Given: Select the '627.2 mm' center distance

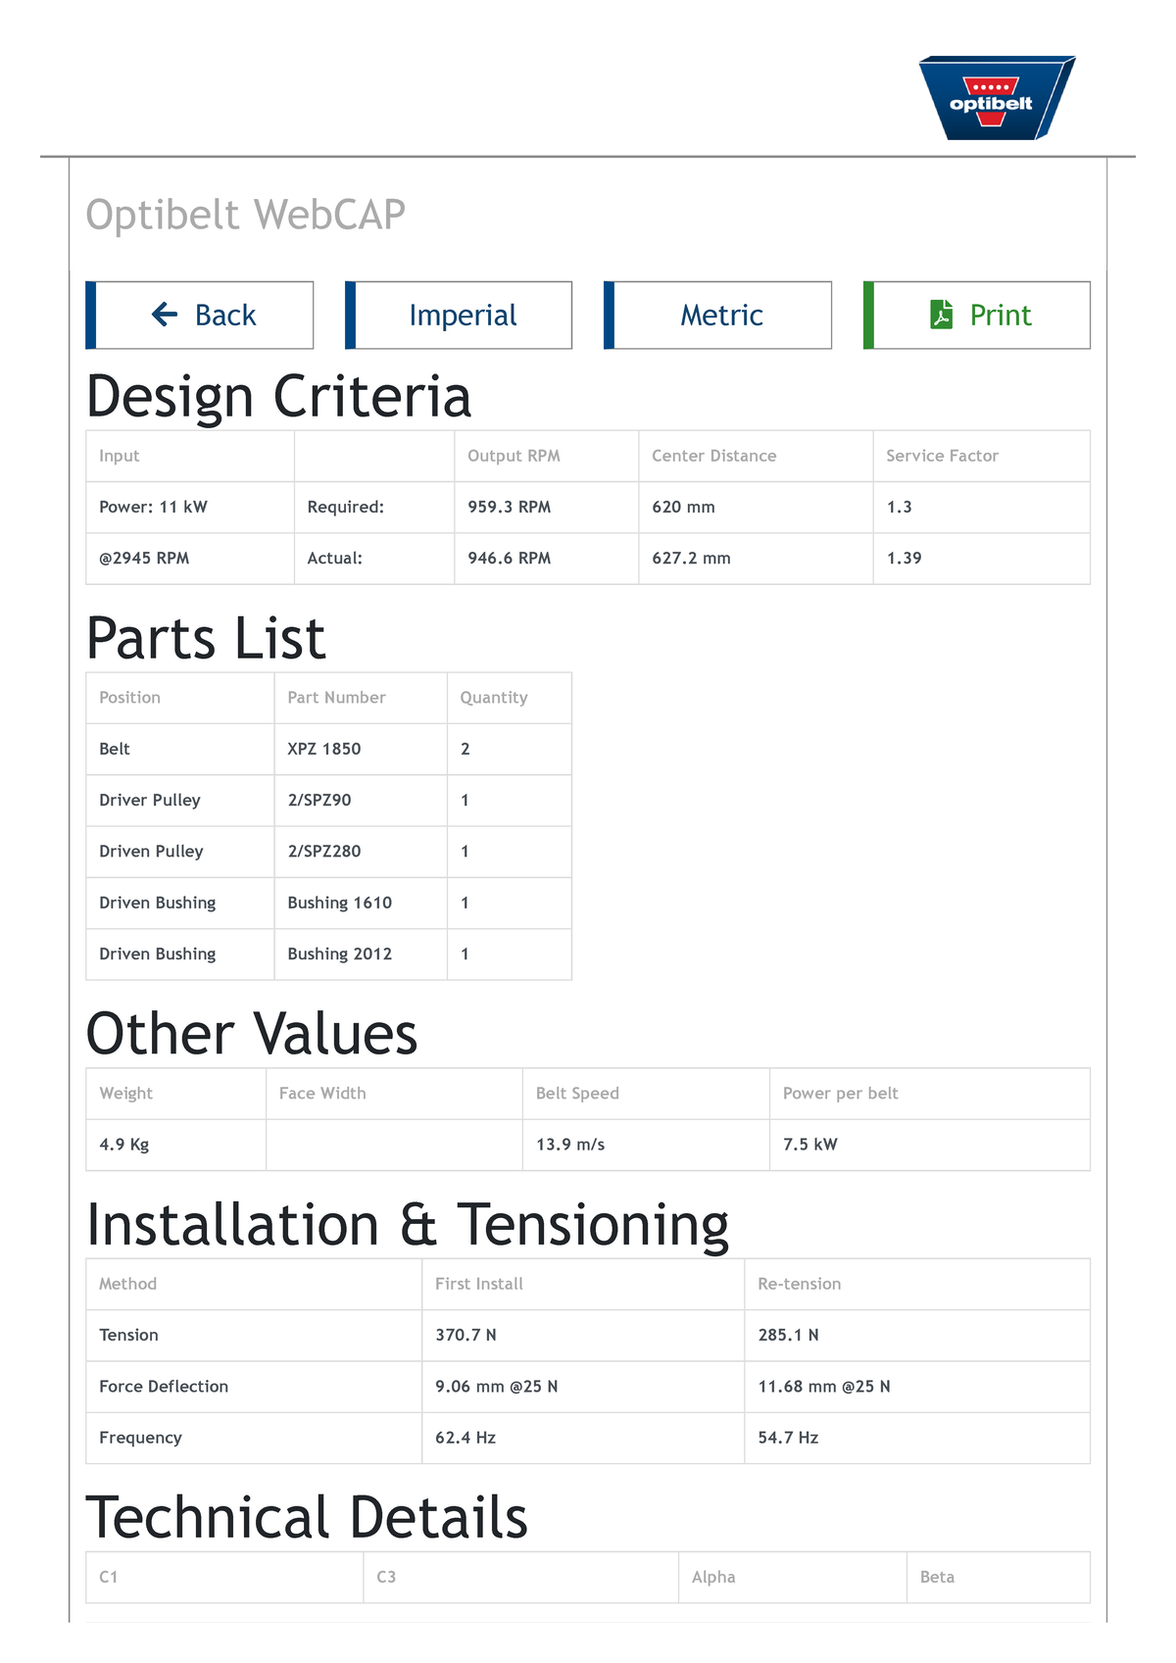Looking at the screenshot, I should pos(692,559).
